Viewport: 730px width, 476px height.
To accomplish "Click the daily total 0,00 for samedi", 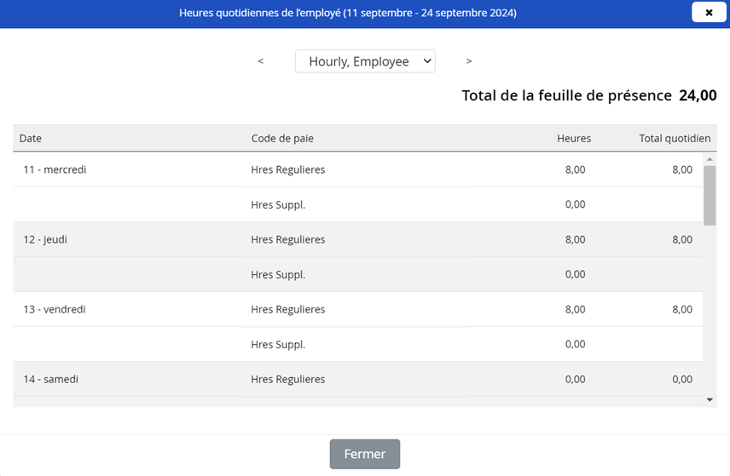I will pos(681,379).
